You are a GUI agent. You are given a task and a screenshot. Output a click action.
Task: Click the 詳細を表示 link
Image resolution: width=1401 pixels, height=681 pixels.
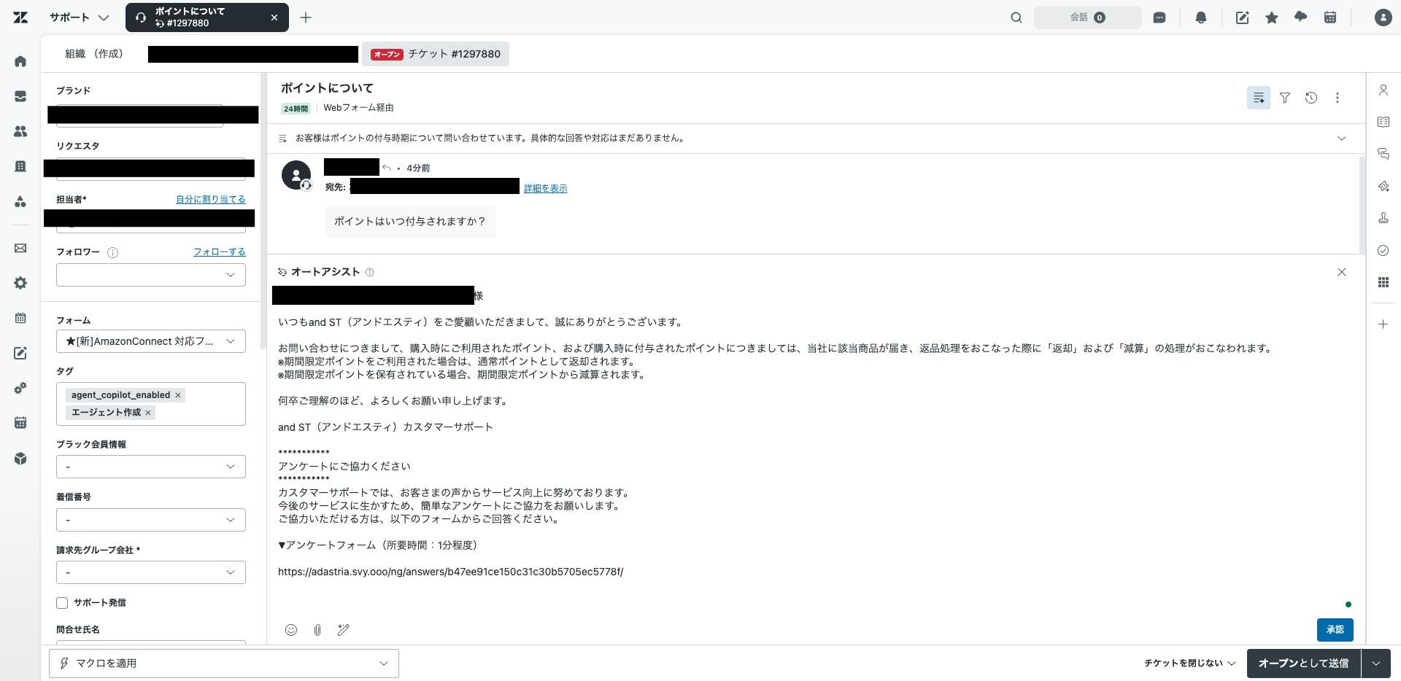545,188
